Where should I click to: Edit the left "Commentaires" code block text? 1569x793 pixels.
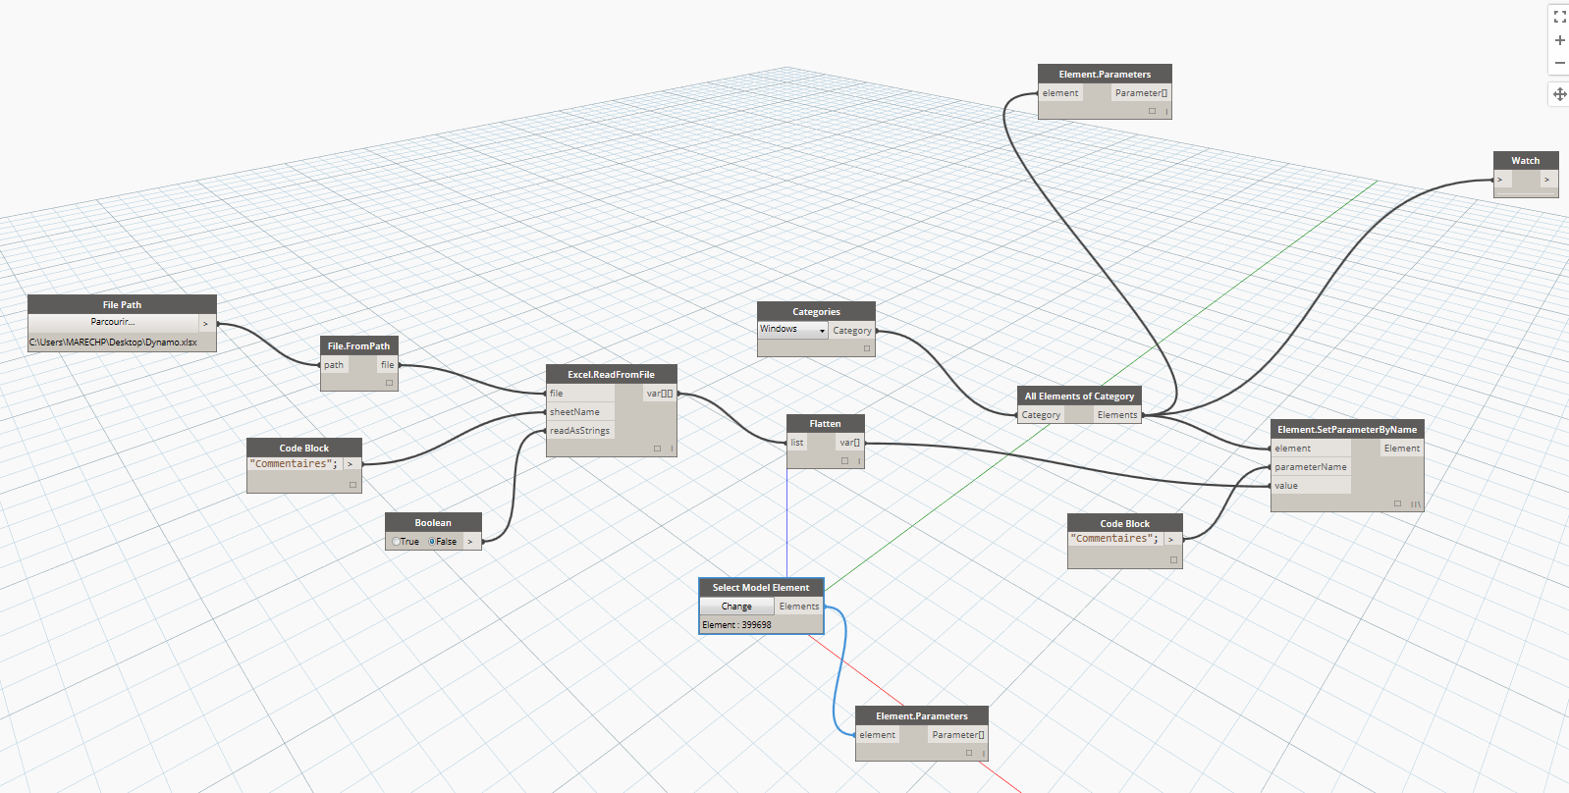294,464
